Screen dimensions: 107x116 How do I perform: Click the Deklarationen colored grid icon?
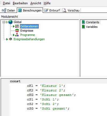[x=17, y=26]
